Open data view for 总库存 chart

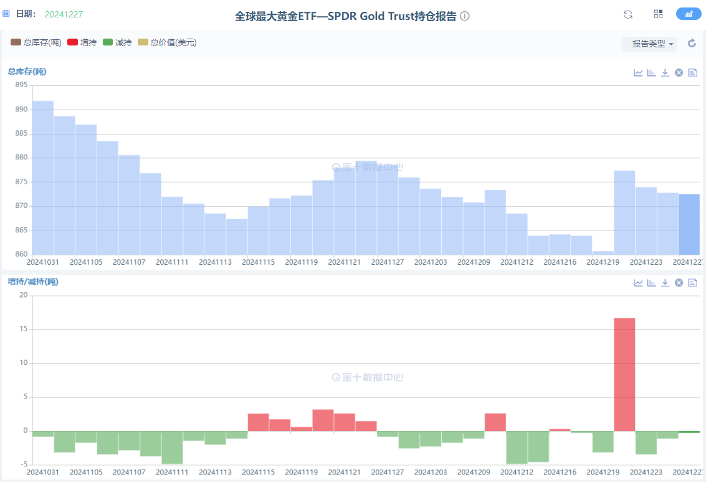point(692,72)
